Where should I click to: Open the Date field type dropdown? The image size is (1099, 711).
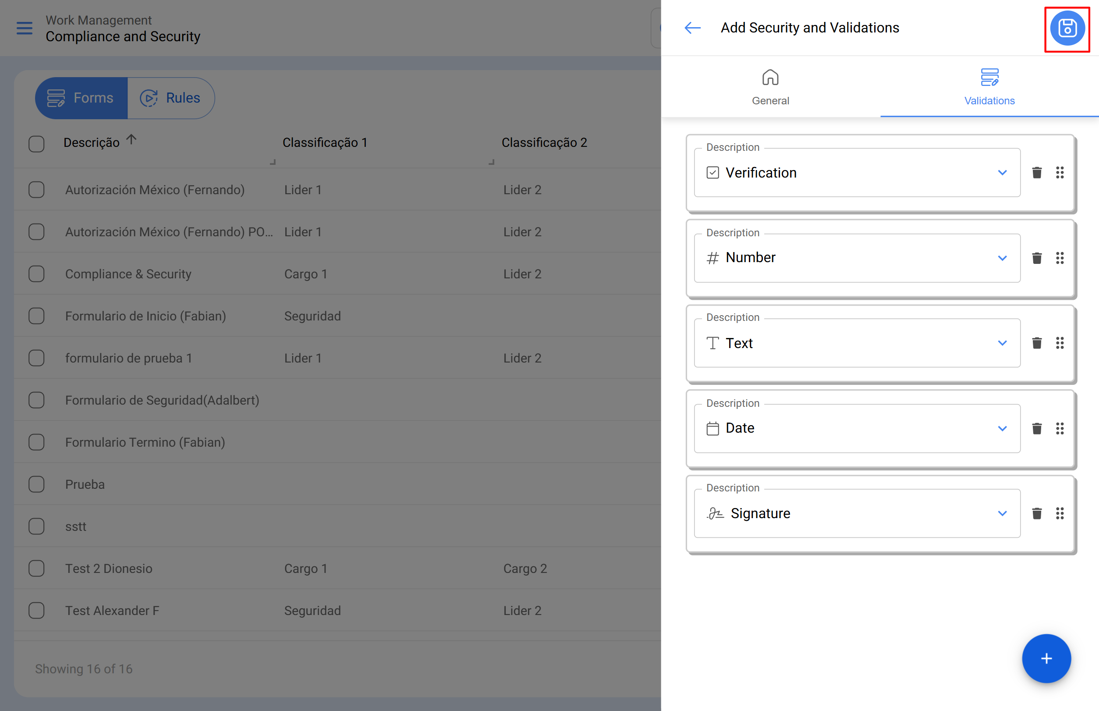click(x=1002, y=428)
